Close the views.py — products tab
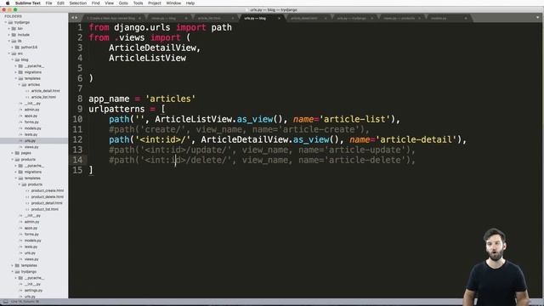 [419, 18]
